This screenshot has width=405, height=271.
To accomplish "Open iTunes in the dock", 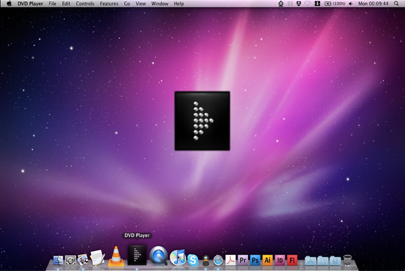I will pos(178,257).
